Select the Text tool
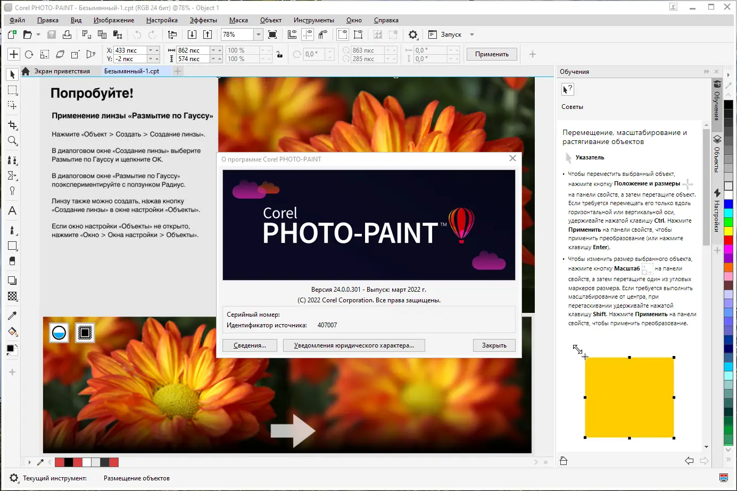Screen dimensions: 737x491 click(12, 211)
